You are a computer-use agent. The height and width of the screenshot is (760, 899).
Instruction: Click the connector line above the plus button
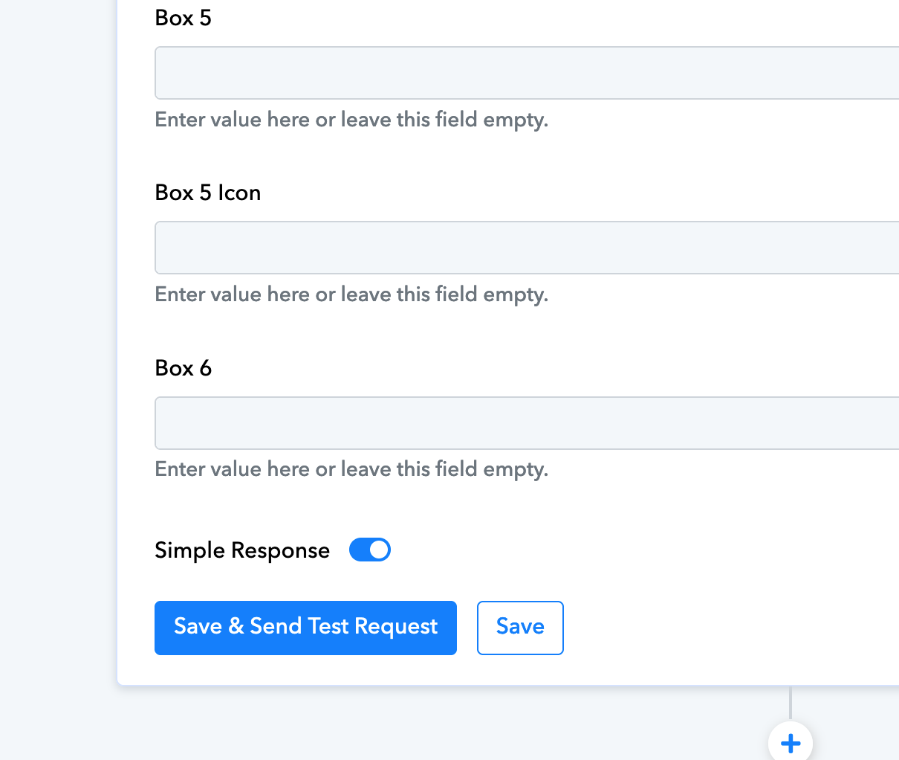tap(791, 703)
